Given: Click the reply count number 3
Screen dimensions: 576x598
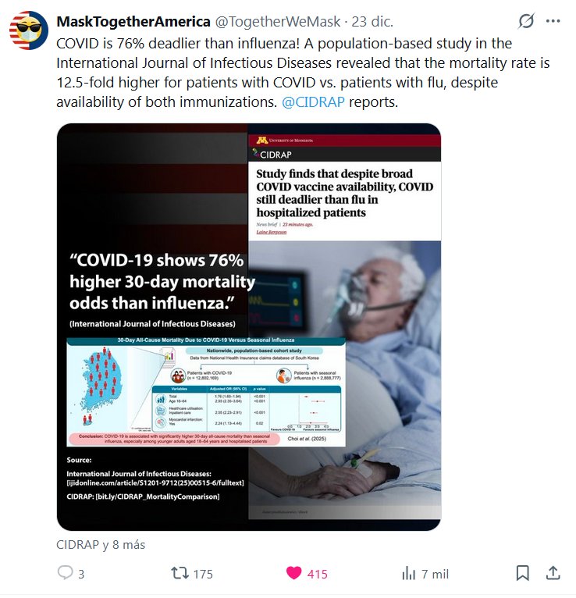Looking at the screenshot, I should 81,574.
